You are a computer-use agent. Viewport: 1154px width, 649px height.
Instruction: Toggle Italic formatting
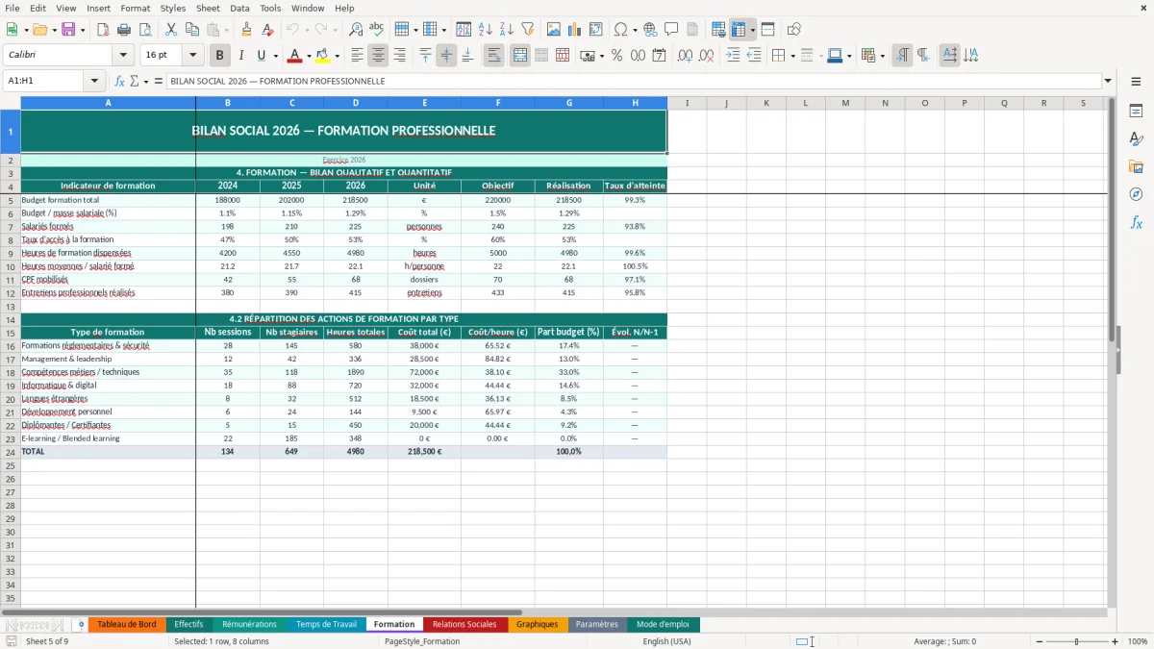click(x=241, y=56)
